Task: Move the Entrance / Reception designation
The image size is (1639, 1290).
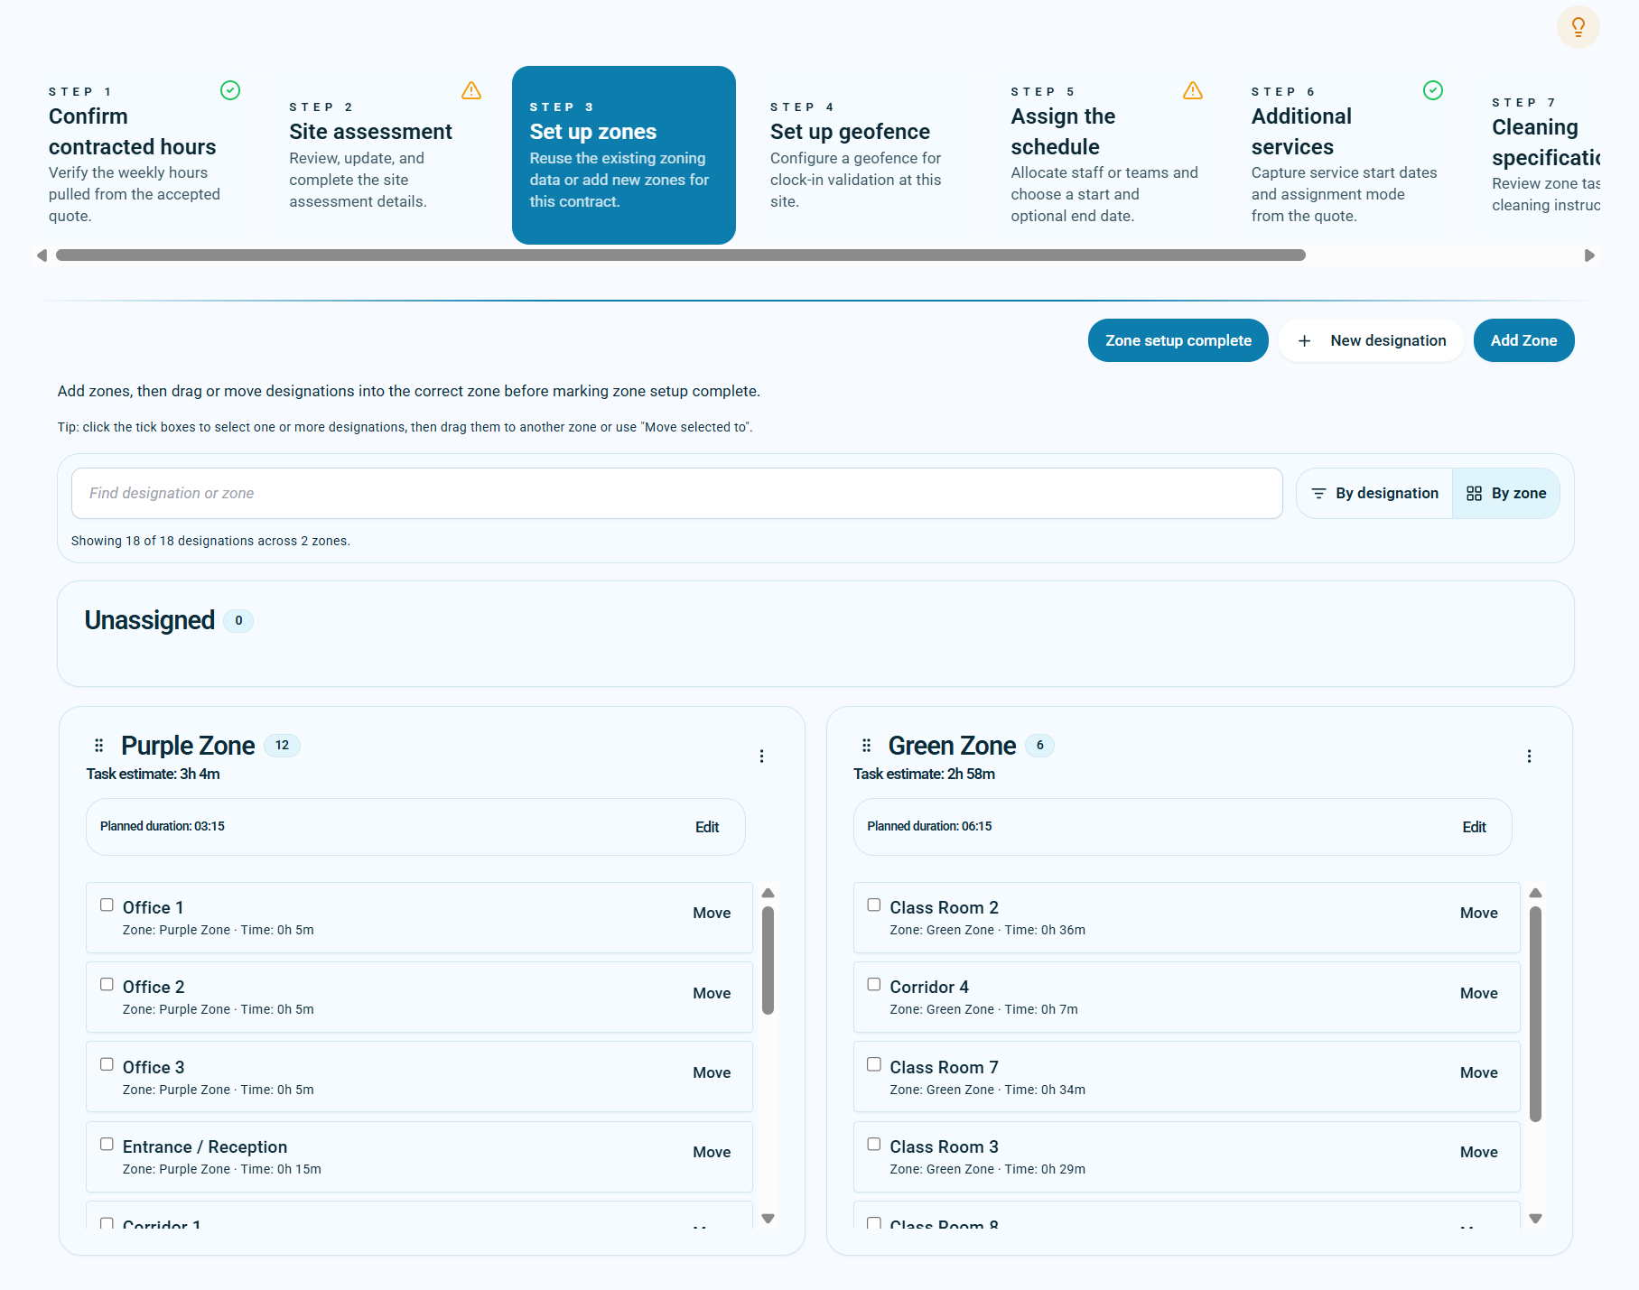Action: pos(712,1152)
